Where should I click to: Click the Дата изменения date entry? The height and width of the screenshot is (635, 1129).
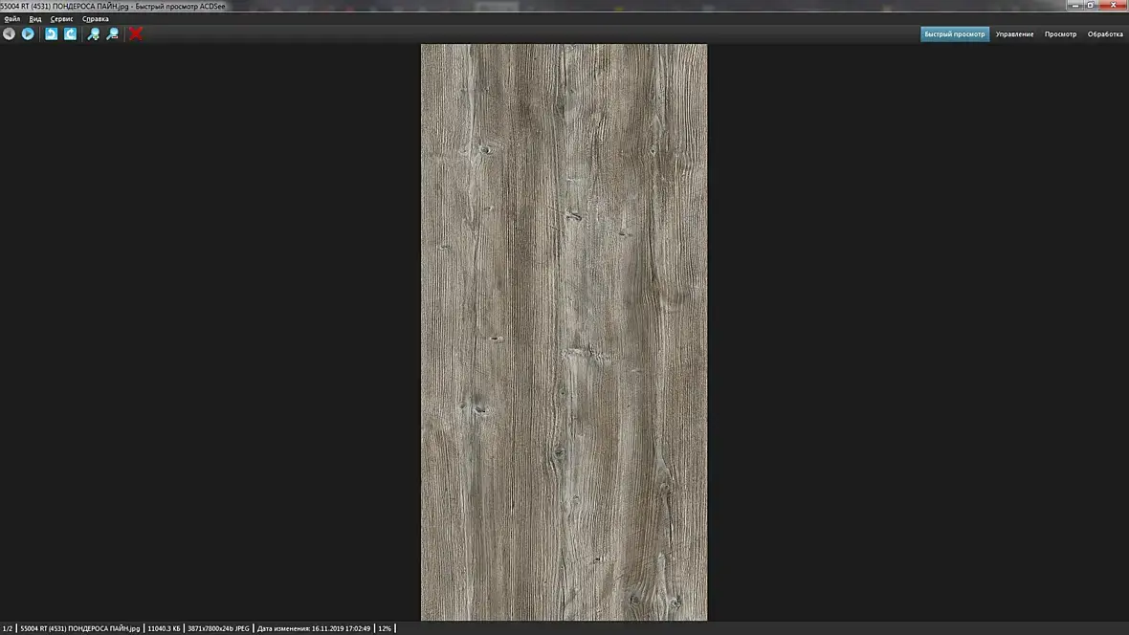point(314,628)
